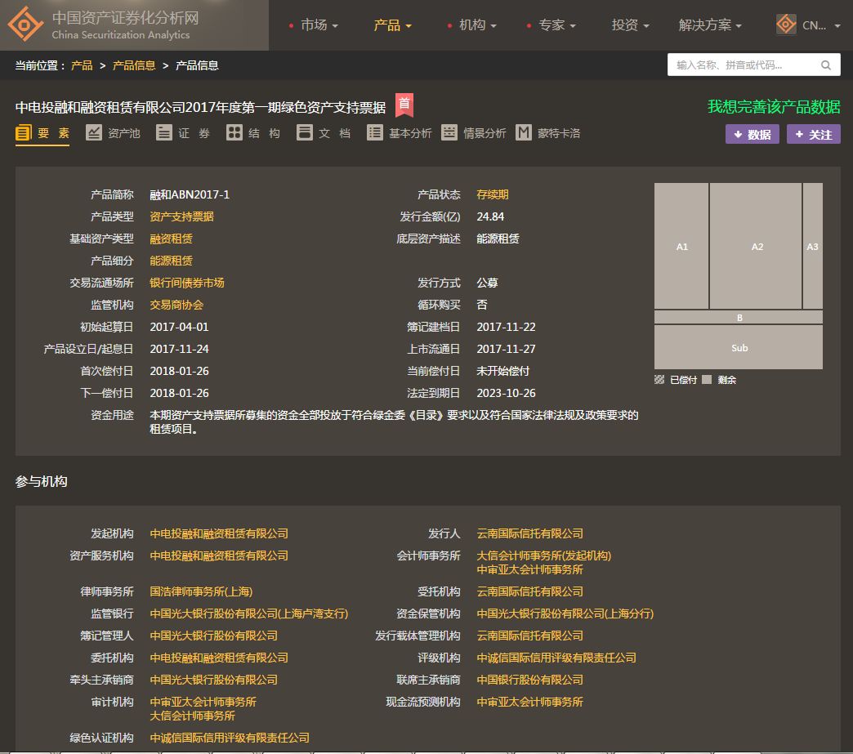Image resolution: width=853 pixels, height=754 pixels.
Task: Open 国浩律师事务所(上海) link
Action: (x=201, y=591)
